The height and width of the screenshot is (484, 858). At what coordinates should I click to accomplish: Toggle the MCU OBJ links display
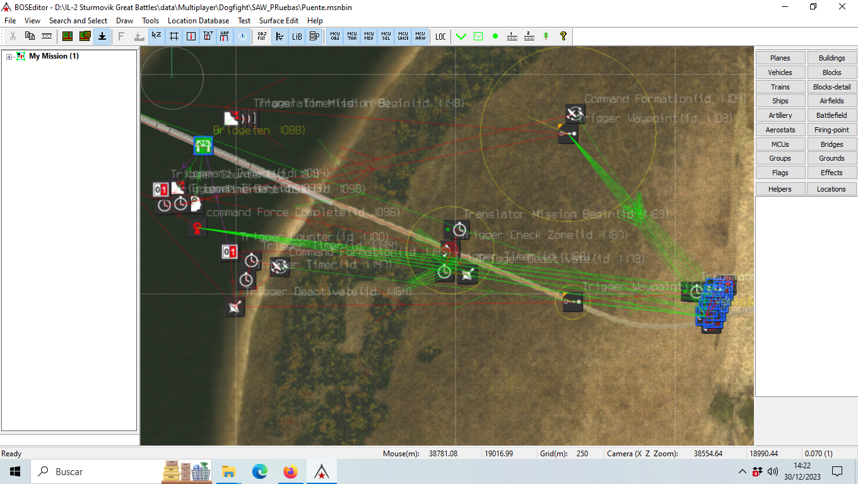click(336, 37)
